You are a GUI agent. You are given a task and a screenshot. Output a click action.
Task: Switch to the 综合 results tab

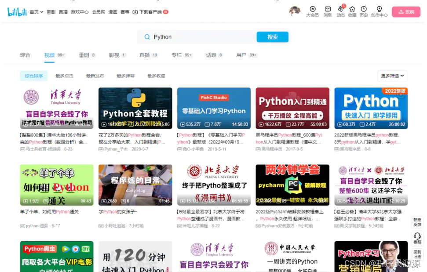(x=25, y=55)
